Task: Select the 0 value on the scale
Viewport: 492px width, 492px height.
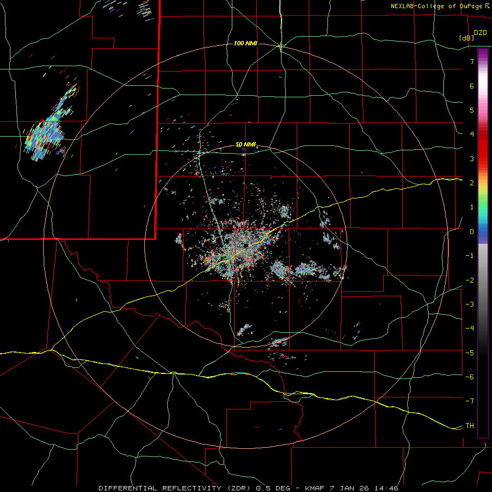Action: (472, 232)
